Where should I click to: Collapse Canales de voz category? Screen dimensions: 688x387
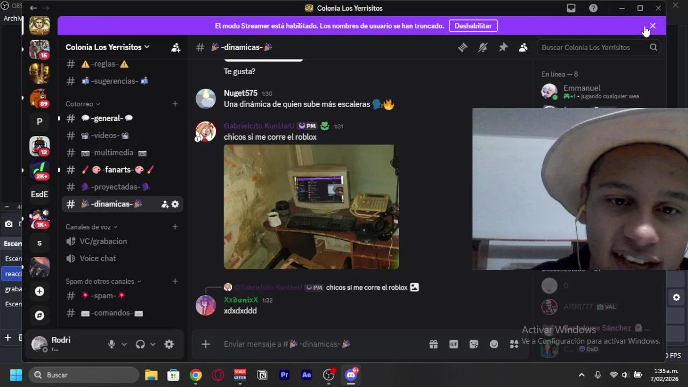coord(91,227)
